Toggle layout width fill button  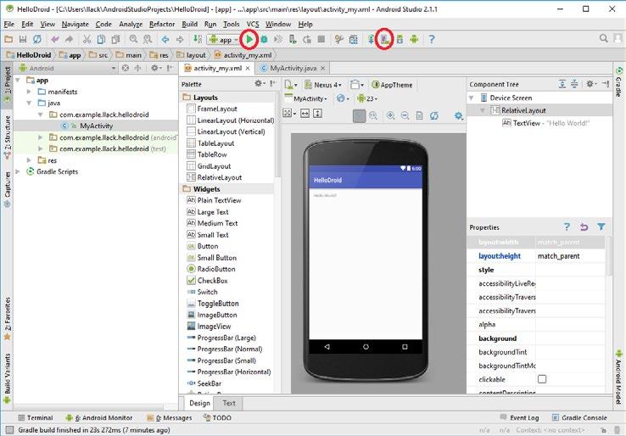tap(305, 114)
